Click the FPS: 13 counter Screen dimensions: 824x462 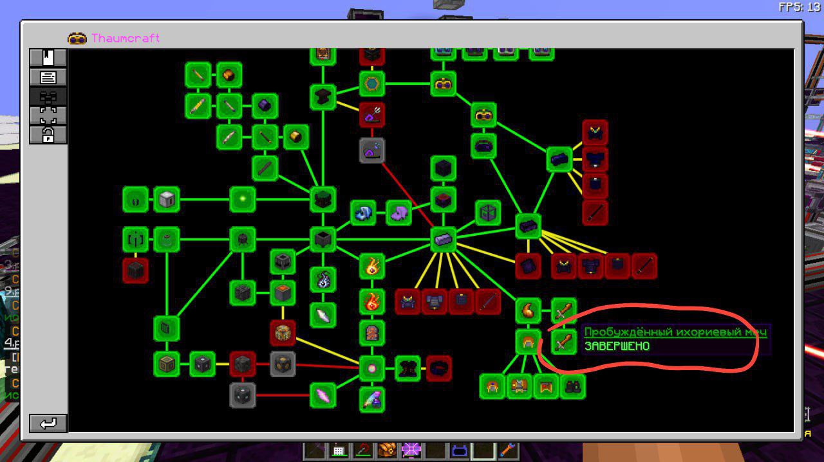click(x=799, y=7)
